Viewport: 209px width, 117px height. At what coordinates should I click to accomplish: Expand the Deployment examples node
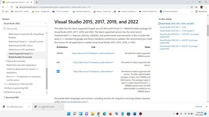click(5, 61)
